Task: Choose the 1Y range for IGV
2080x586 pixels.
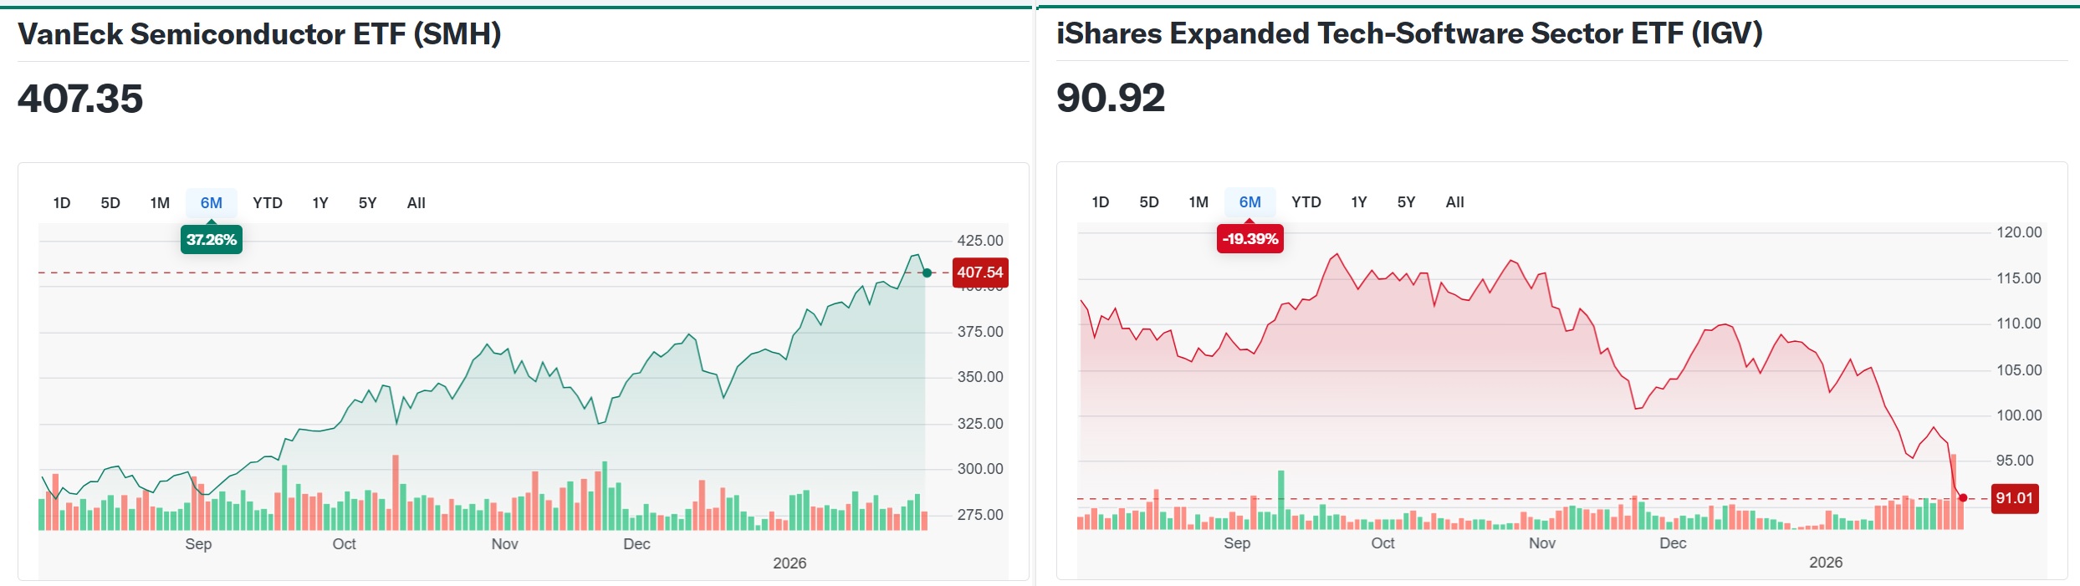Action: point(1359,202)
